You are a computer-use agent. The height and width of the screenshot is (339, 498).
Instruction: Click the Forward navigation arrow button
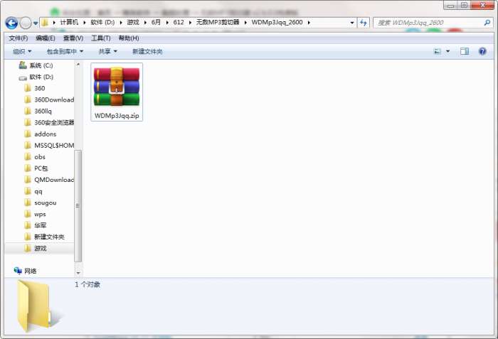pyautogui.click(x=26, y=23)
